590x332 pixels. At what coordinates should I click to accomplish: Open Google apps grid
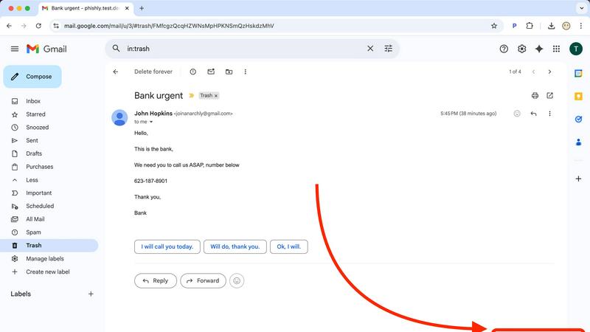pyautogui.click(x=556, y=49)
